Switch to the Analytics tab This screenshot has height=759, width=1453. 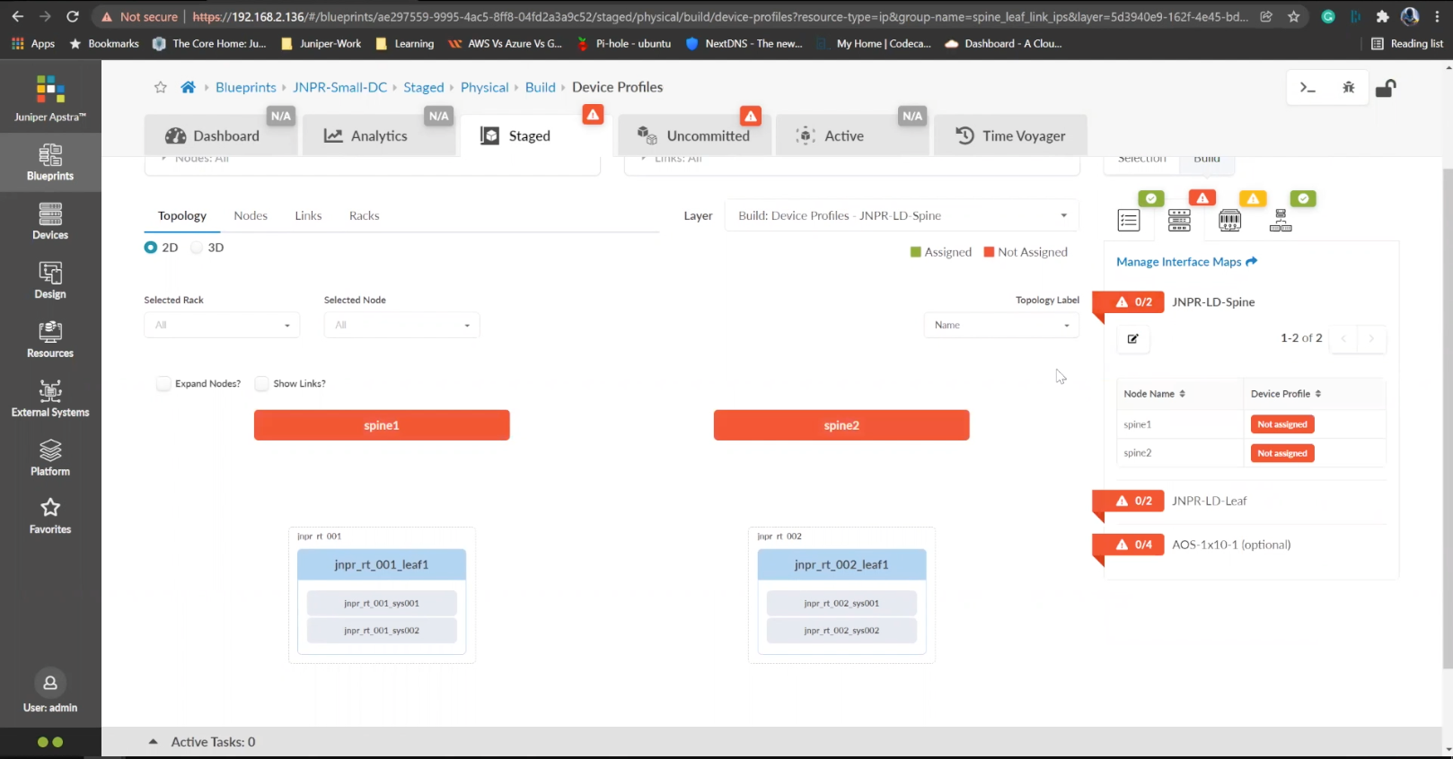379,135
